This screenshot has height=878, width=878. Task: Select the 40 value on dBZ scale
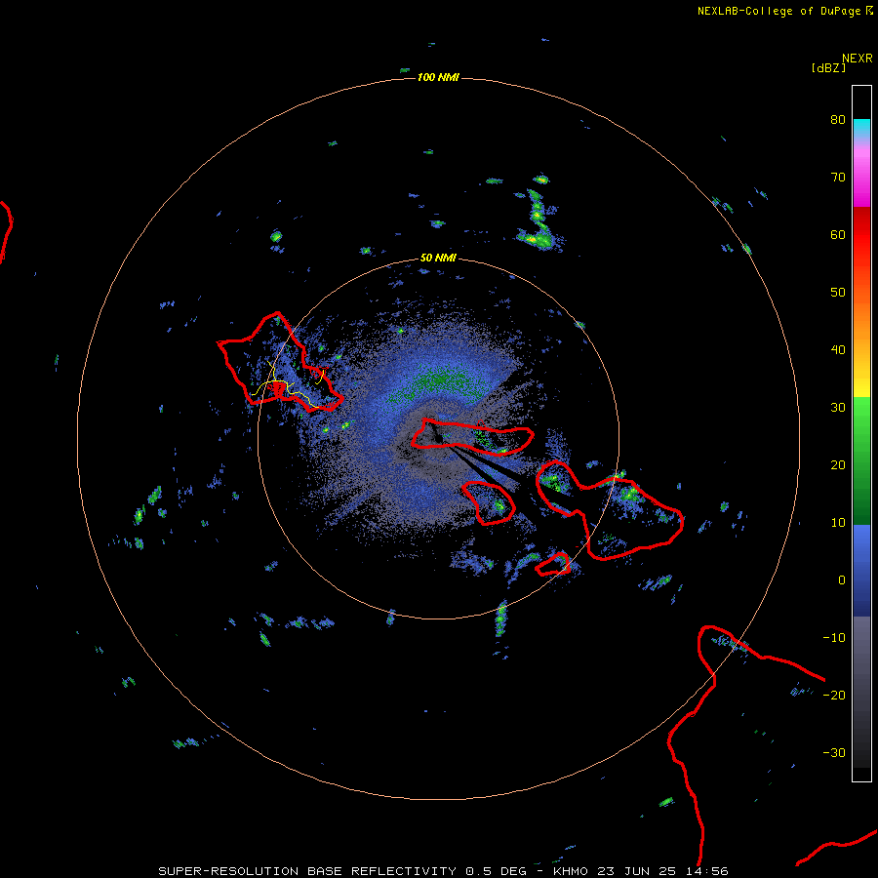pos(838,350)
